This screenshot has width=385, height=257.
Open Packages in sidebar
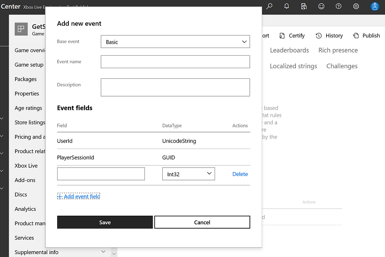[x=26, y=79]
